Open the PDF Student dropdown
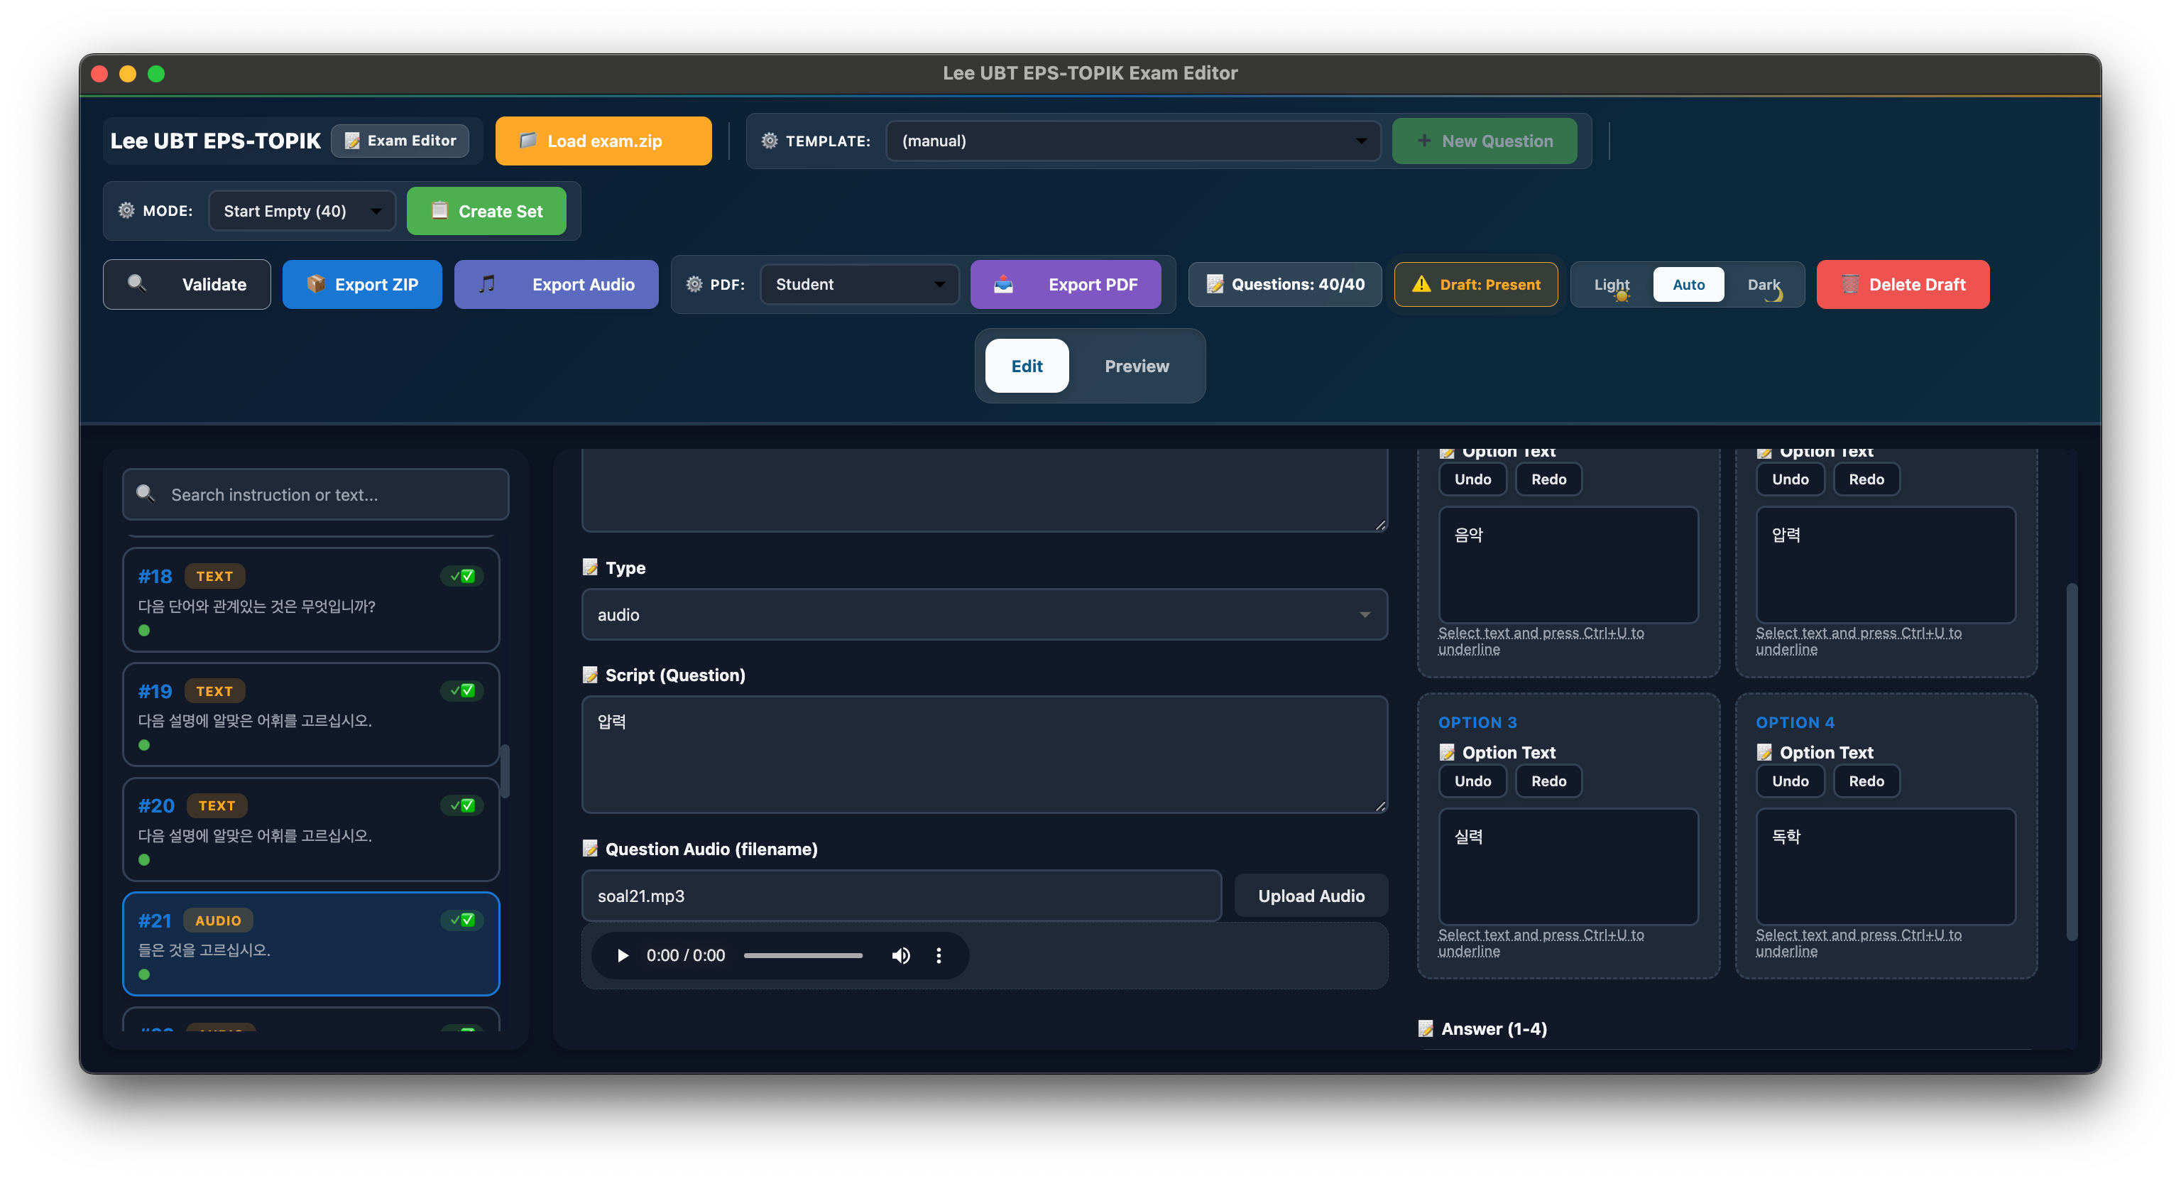 pyautogui.click(x=858, y=285)
